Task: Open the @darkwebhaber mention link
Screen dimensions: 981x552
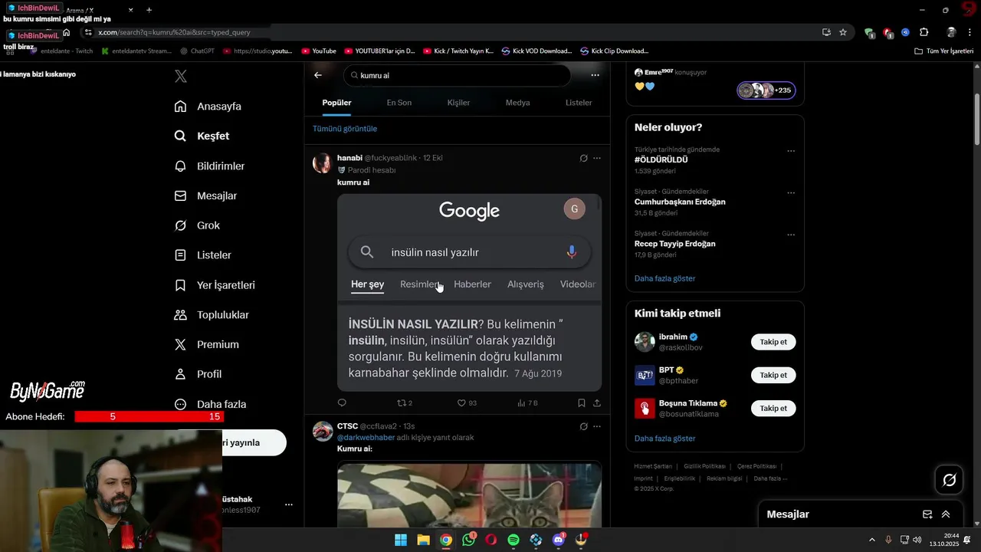Action: click(366, 438)
